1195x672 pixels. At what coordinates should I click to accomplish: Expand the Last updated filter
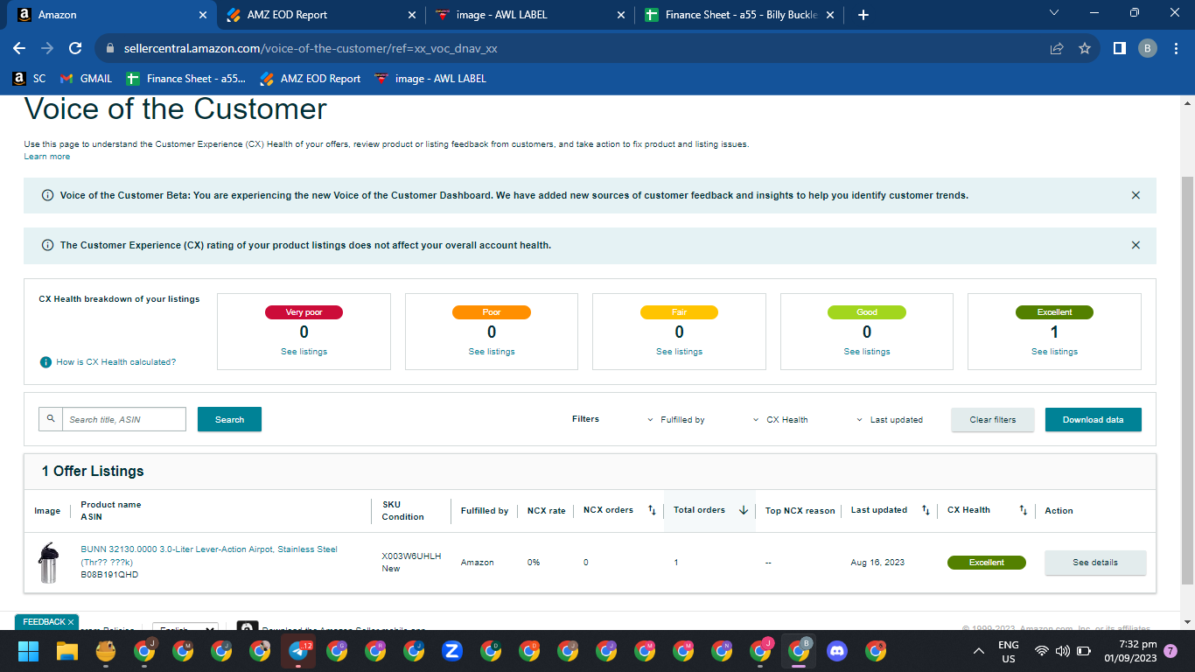pyautogui.click(x=890, y=420)
